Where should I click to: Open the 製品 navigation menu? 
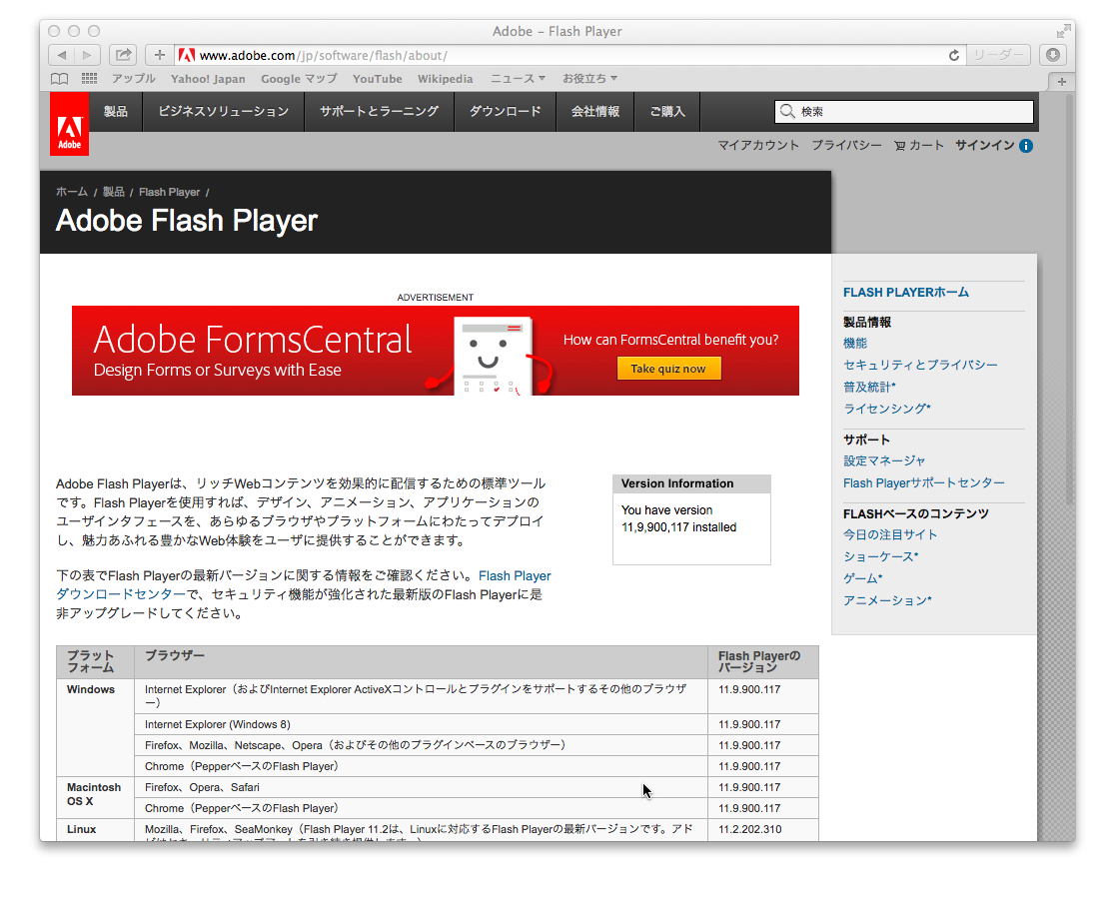pyautogui.click(x=116, y=112)
